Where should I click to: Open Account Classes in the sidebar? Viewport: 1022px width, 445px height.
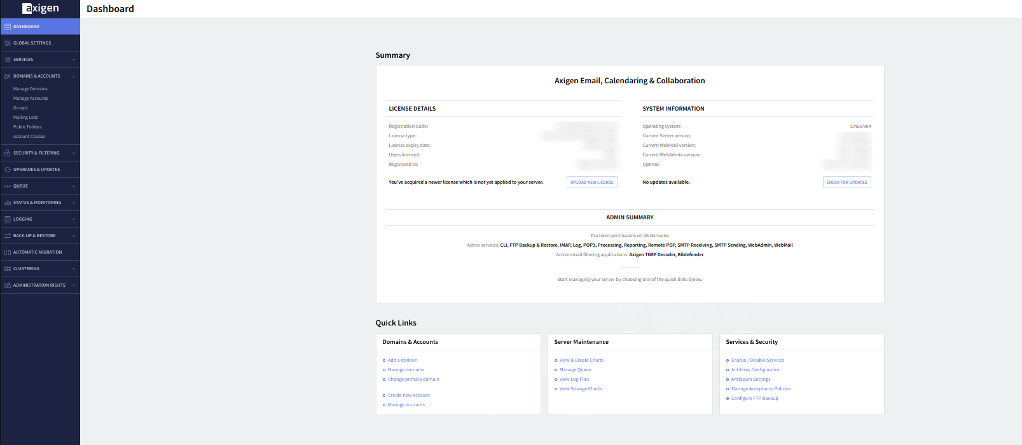[x=29, y=137]
